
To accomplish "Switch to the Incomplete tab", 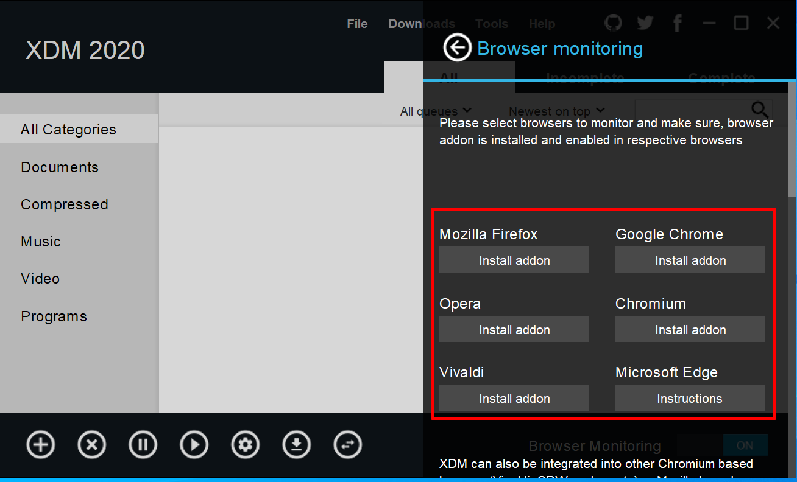I will (x=585, y=78).
